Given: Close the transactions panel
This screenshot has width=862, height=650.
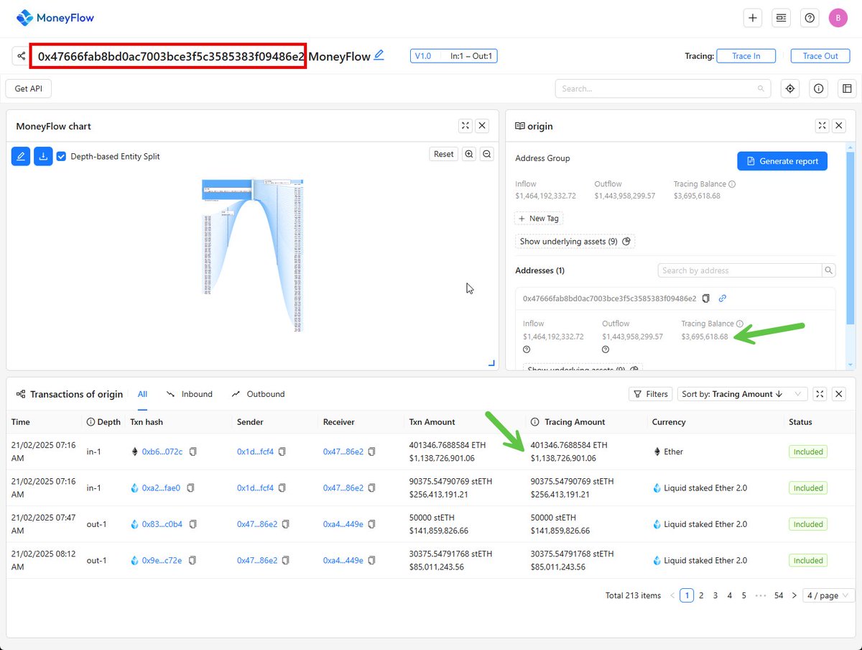Looking at the screenshot, I should coord(838,394).
